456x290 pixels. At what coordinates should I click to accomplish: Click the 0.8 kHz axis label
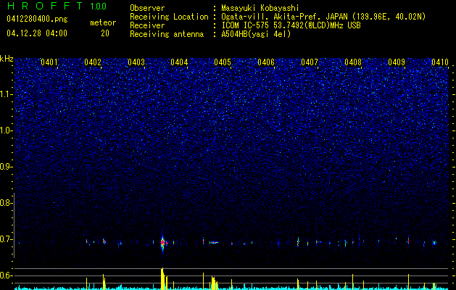point(5,203)
